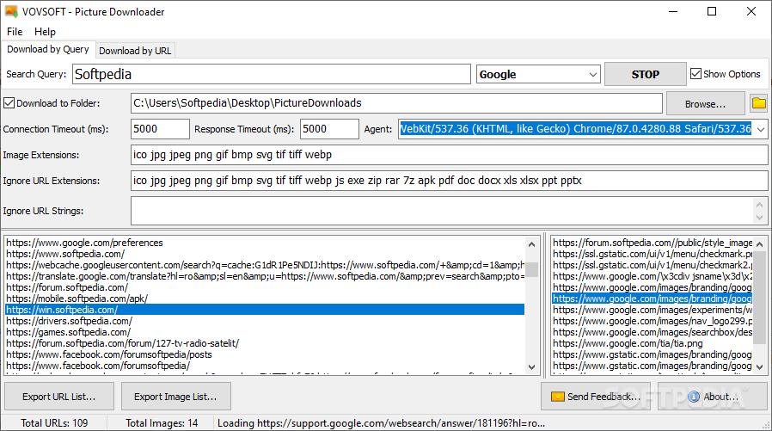Click the Send Feedback... button
Viewport: 772px width, 431px height.
click(595, 397)
